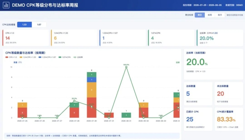
Task: Switch aggregation granularity to 按日
Action: click(200, 15)
